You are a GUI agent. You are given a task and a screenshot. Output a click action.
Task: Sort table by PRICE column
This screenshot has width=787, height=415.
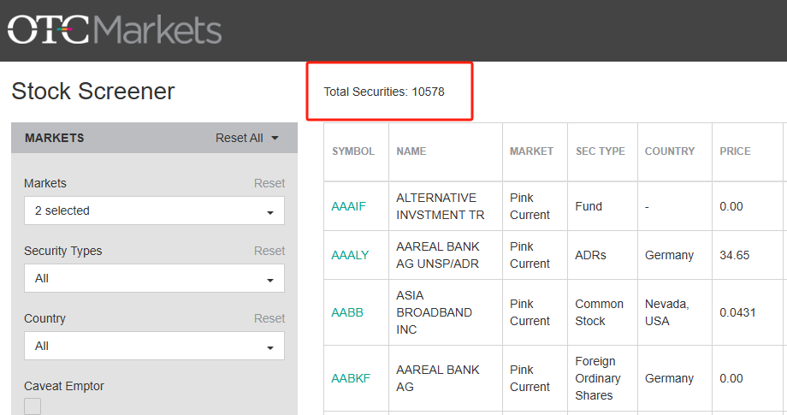click(735, 151)
